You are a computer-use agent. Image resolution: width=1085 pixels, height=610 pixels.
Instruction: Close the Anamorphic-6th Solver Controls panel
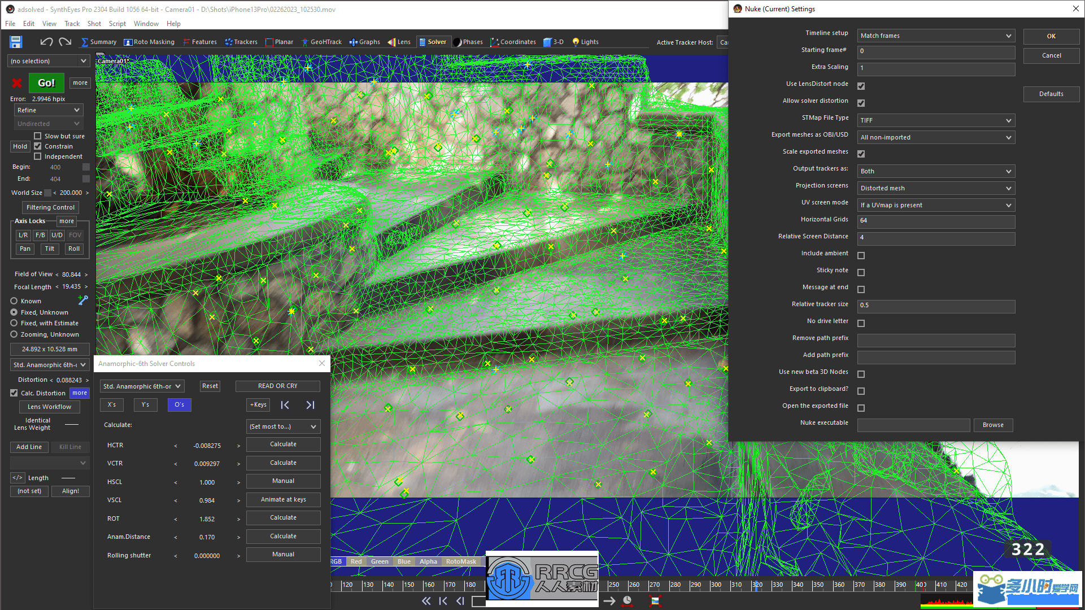tap(322, 363)
